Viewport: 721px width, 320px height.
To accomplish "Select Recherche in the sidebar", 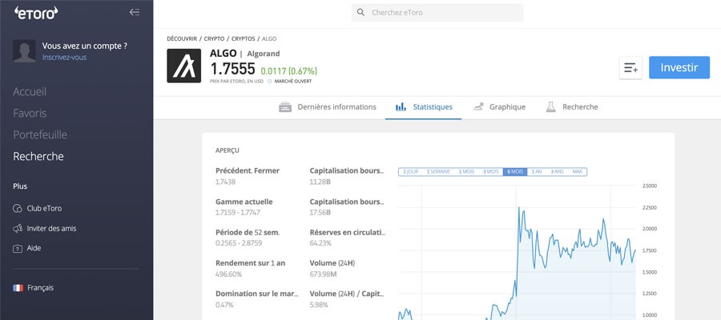I will coord(38,156).
